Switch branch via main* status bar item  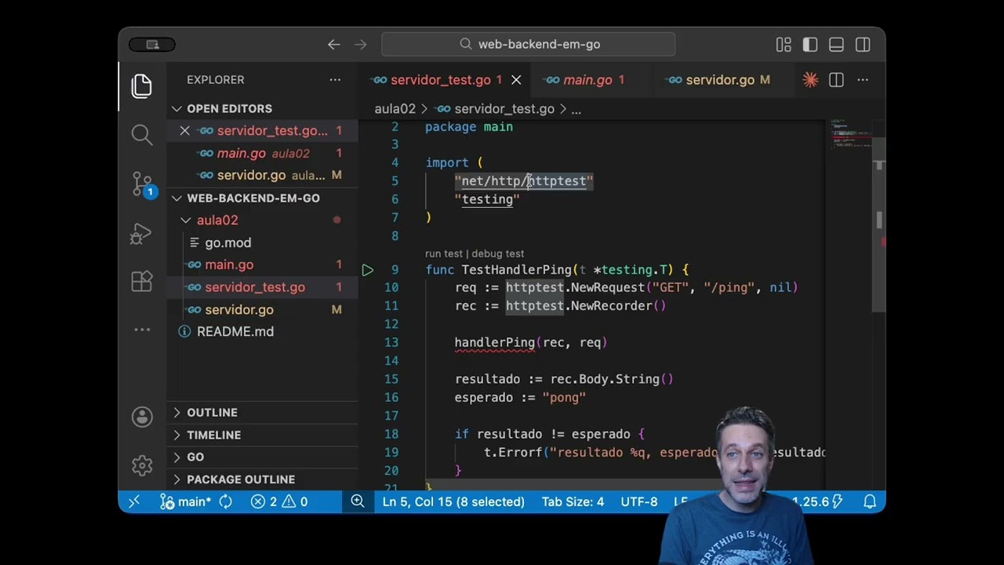[x=185, y=501]
